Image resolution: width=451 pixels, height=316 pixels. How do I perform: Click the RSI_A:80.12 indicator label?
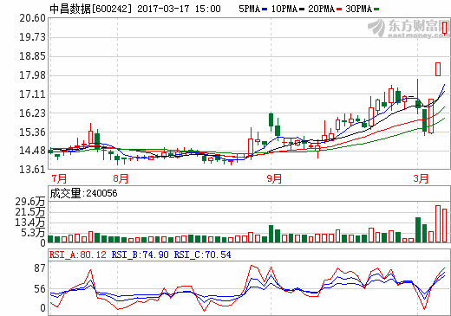(x=77, y=255)
